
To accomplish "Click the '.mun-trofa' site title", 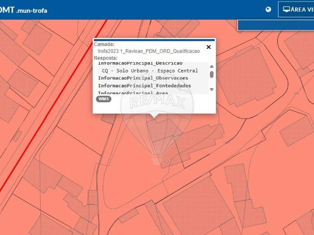I will pos(32,10).
